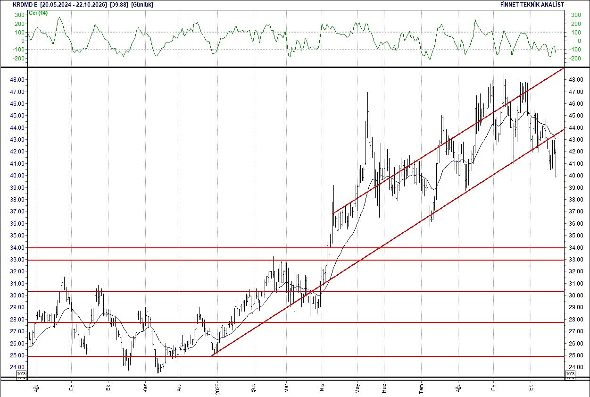Click 40.00 on the left price axis

[17, 176]
